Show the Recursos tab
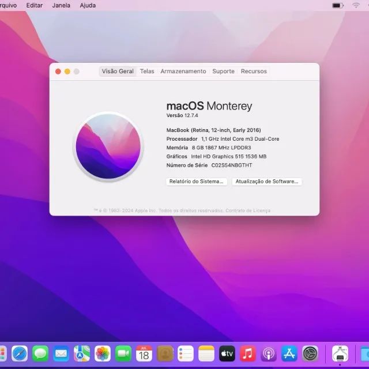Image resolution: width=369 pixels, height=369 pixels. click(254, 71)
